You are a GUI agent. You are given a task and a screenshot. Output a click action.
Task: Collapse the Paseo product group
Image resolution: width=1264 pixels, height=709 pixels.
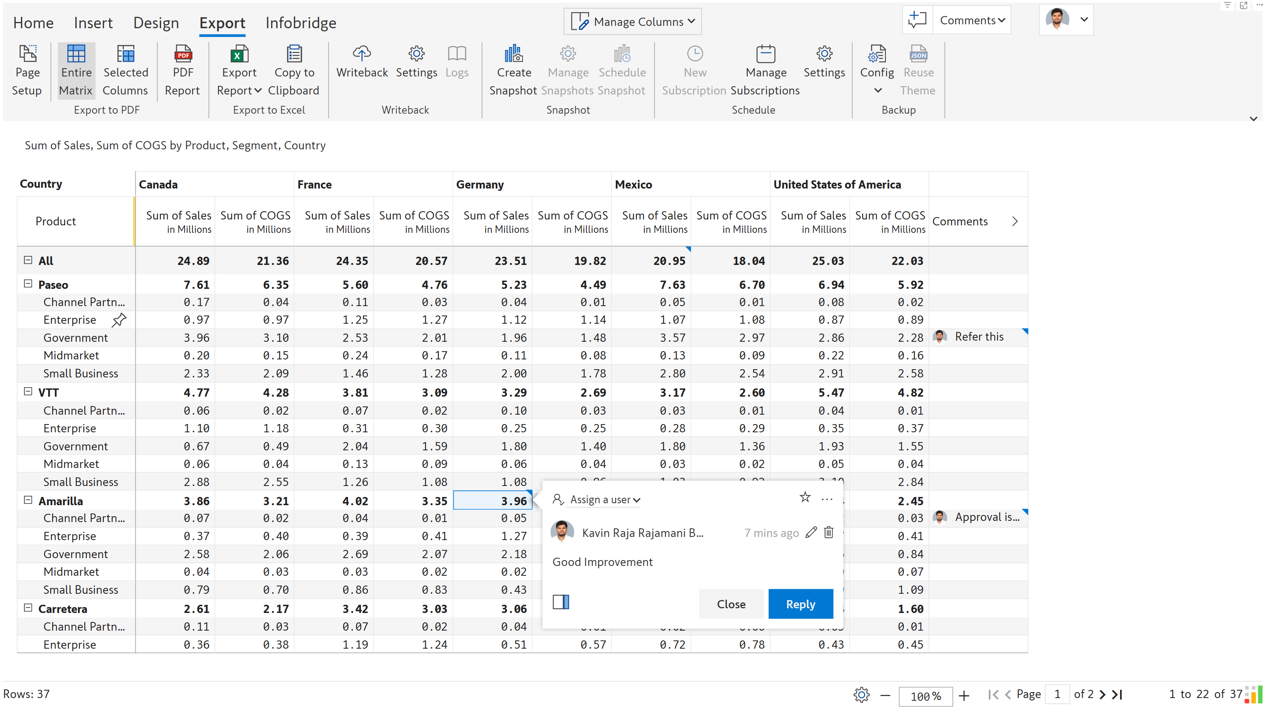pos(28,284)
